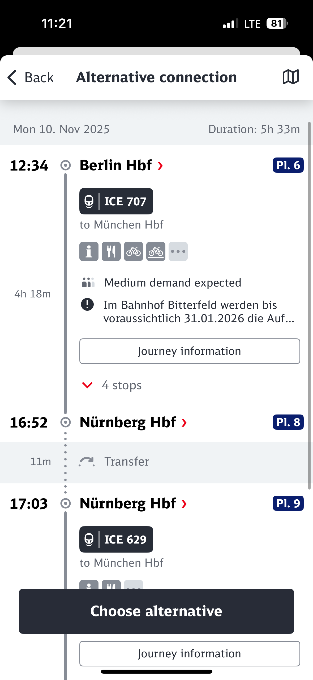Tap the medium demand occupancy icon

(x=88, y=283)
